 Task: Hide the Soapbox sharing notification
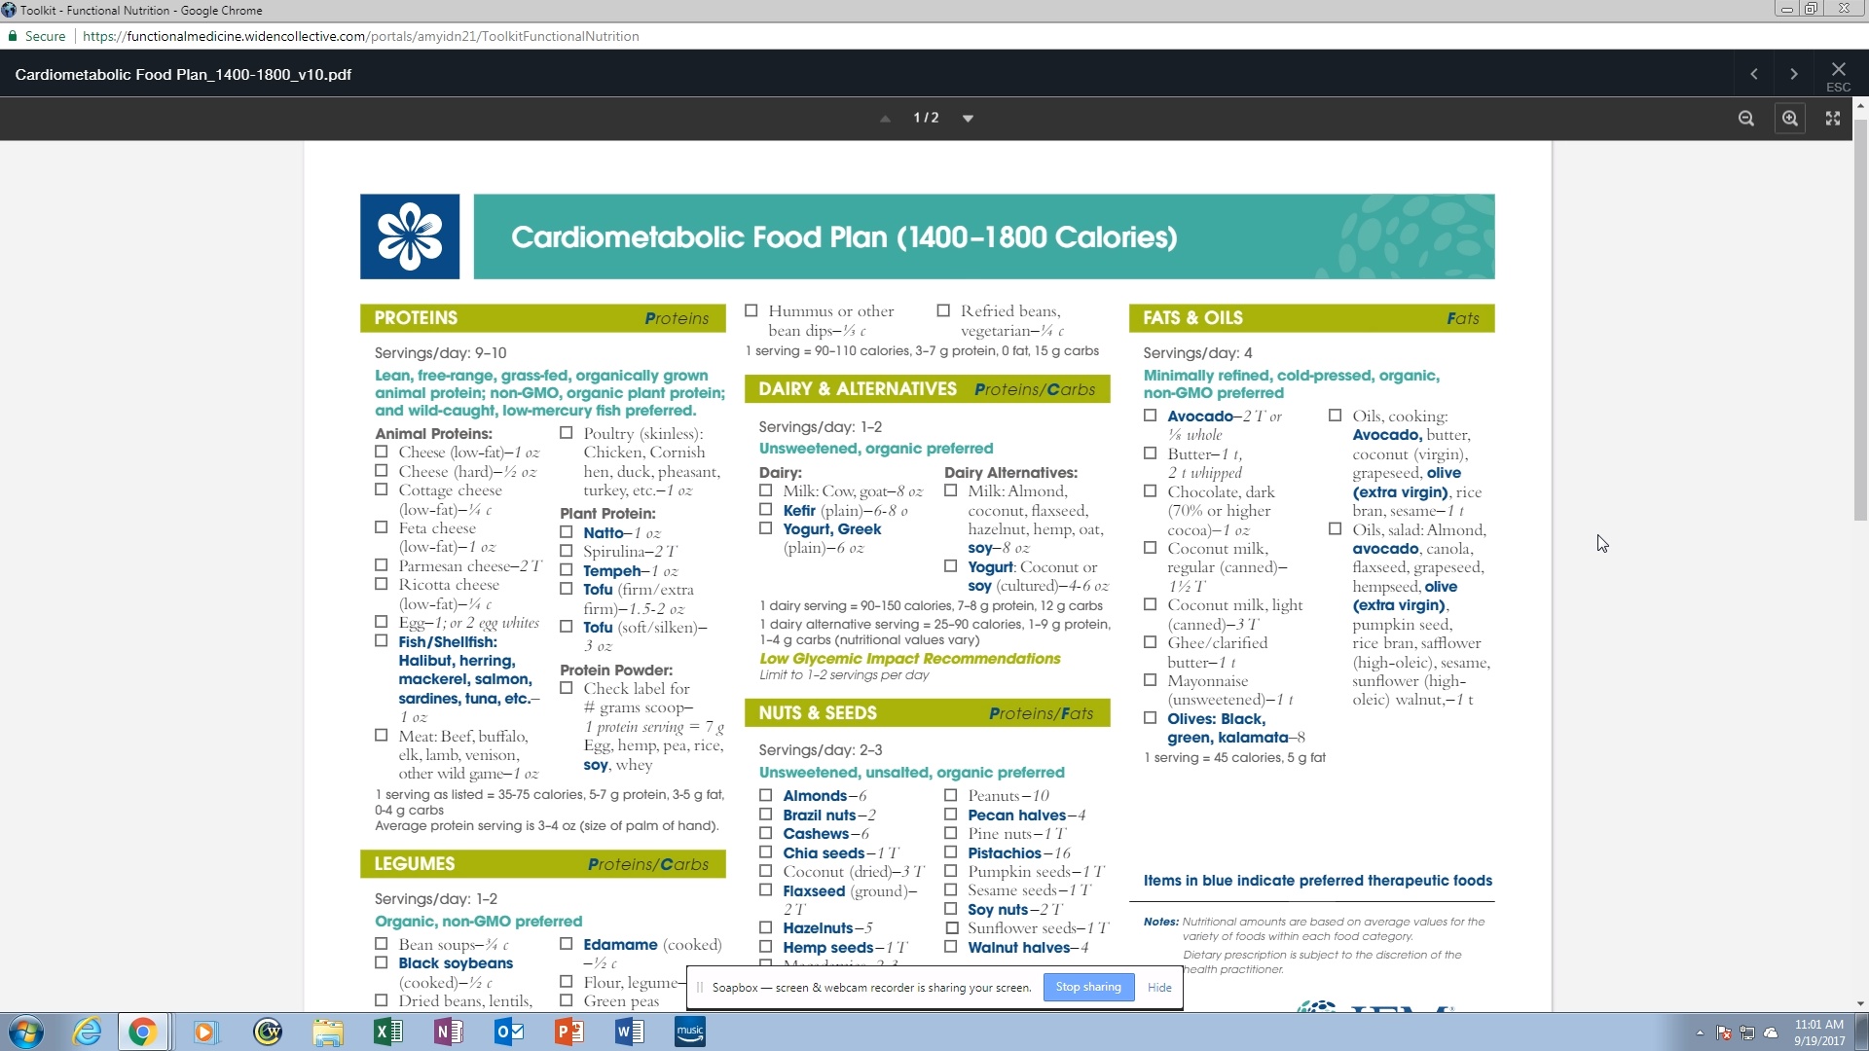point(1159,987)
